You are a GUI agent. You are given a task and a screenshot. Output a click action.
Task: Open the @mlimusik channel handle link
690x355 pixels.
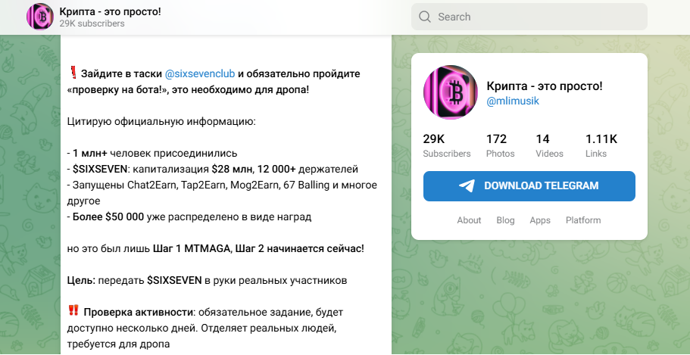[513, 101]
